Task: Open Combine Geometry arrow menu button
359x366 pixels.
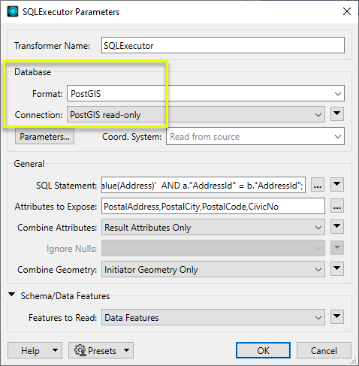Action: coord(337,268)
